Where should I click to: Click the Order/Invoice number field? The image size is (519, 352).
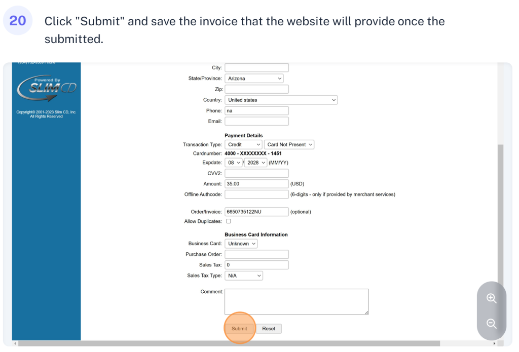click(256, 212)
